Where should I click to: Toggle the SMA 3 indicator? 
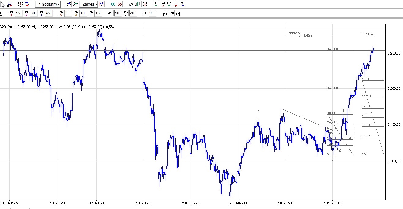click(x=41, y=13)
